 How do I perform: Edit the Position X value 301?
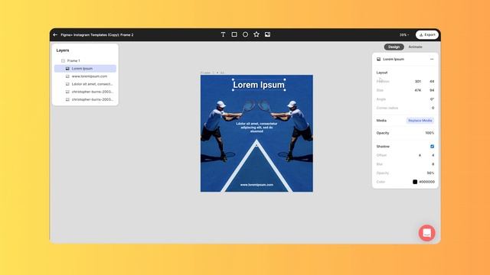418,82
